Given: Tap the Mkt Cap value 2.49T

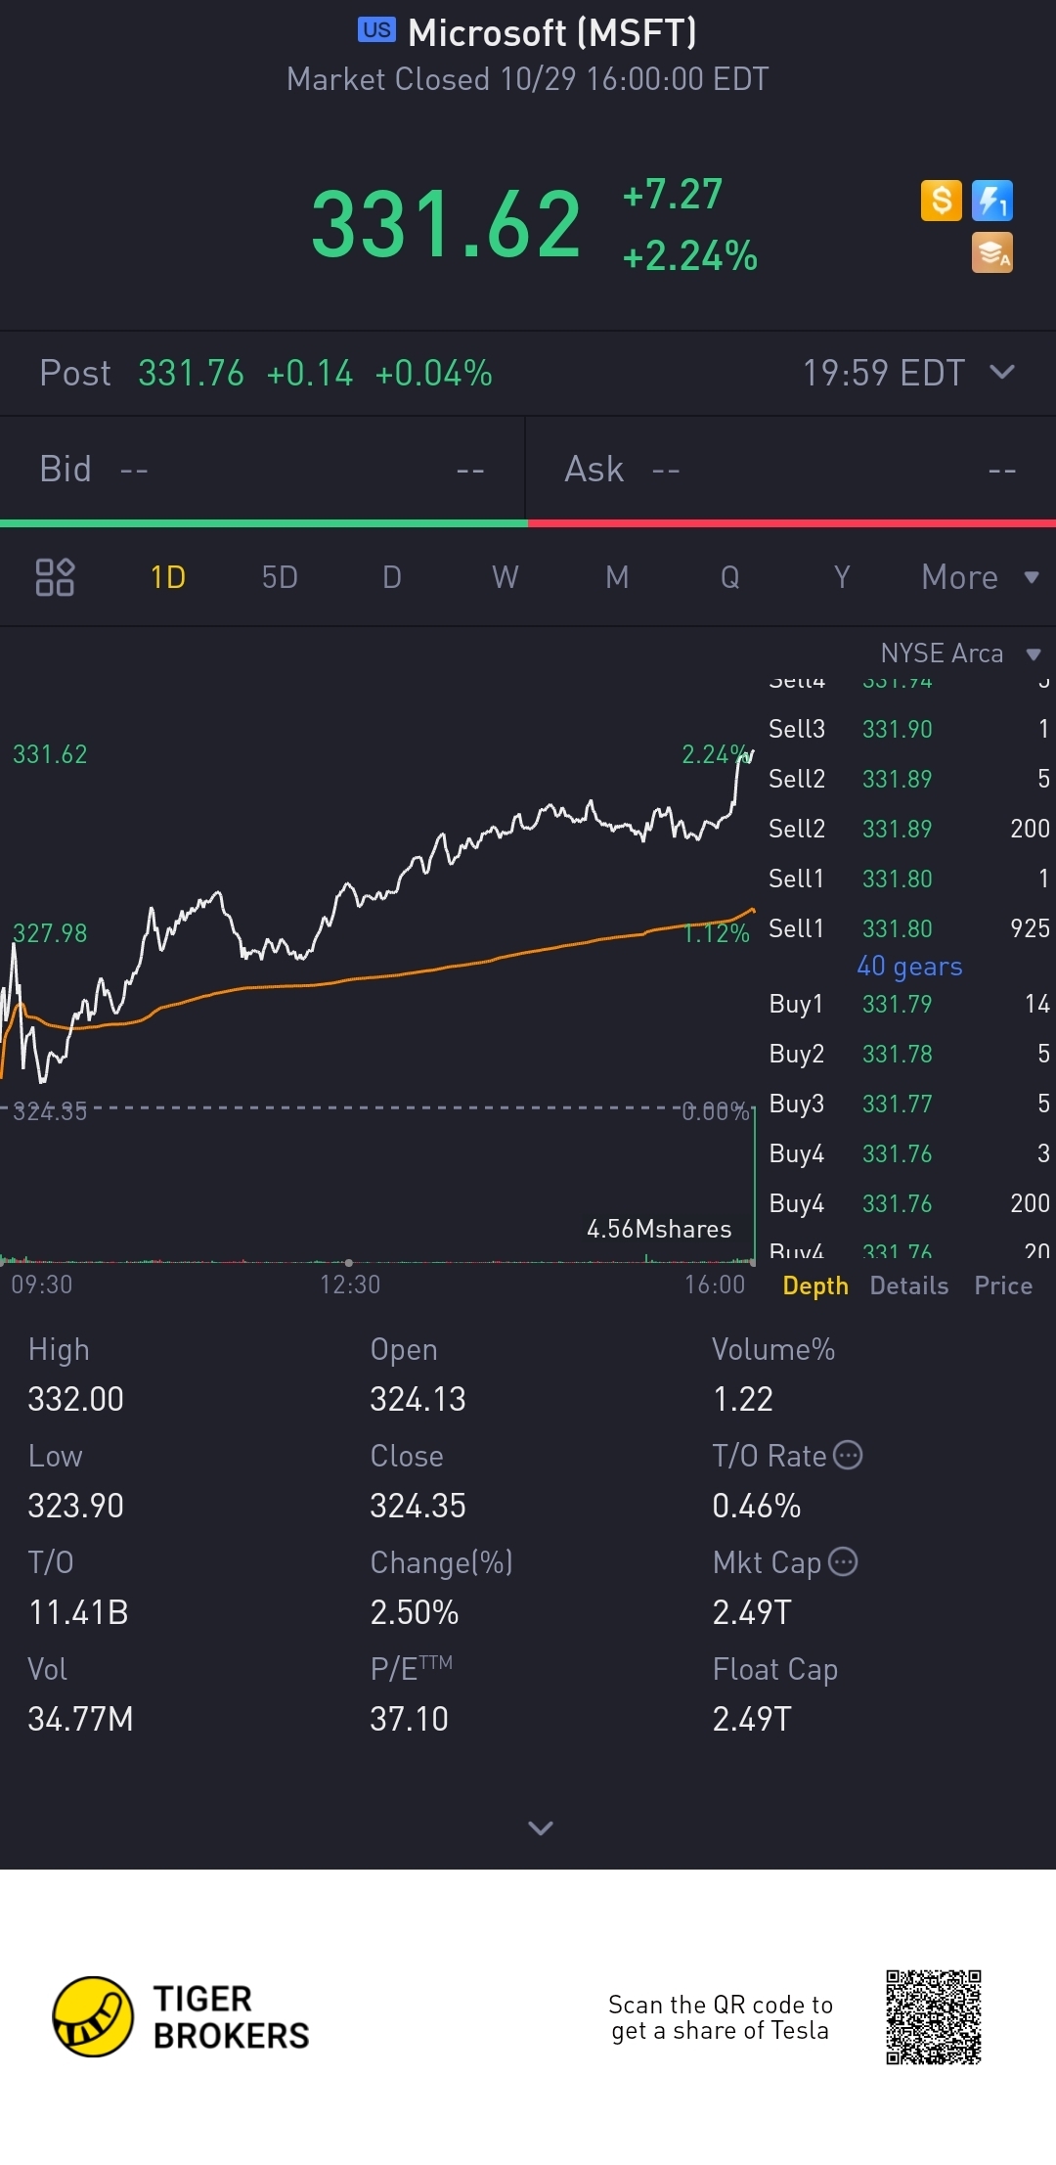Looking at the screenshot, I should (x=751, y=1612).
